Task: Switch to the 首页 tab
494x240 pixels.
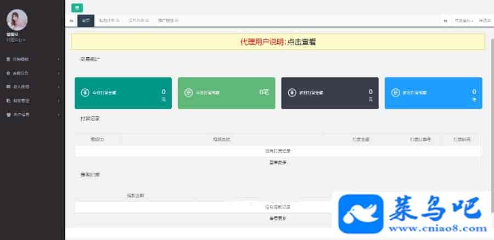Action: [x=86, y=20]
